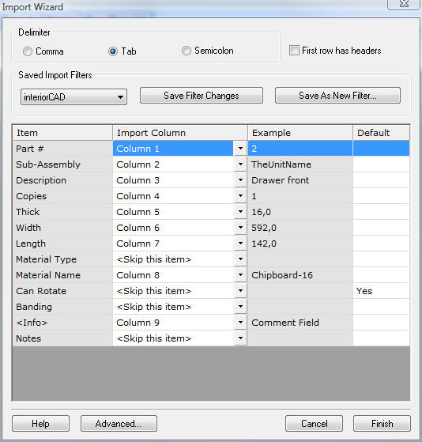Viewport: 422px width, 442px height.
Task: Open Width import column dropdown arrow
Action: [x=240, y=227]
